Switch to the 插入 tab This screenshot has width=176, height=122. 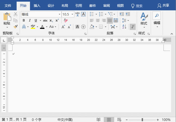coord(37,6)
